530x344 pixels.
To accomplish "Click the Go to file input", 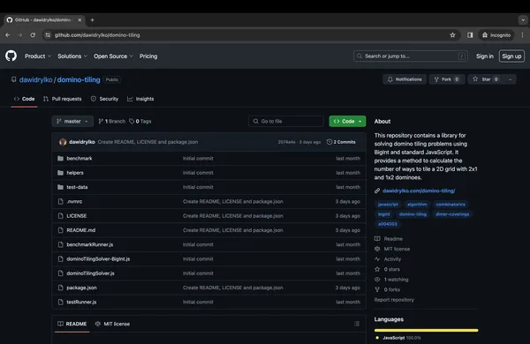I will pos(286,121).
